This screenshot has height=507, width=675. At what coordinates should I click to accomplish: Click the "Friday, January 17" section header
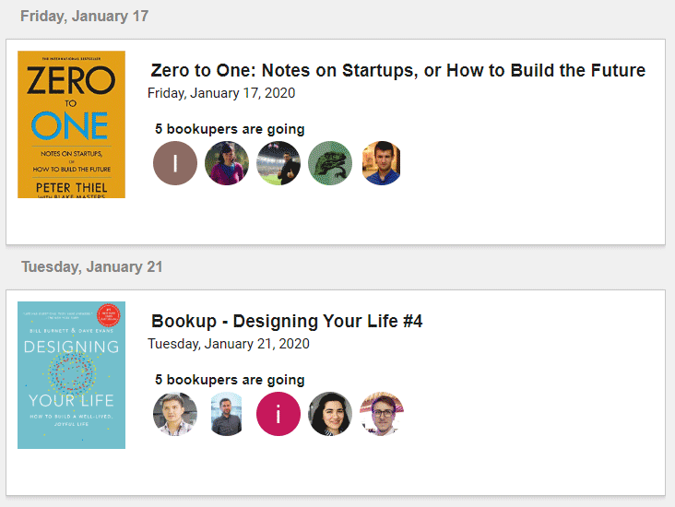point(84,17)
